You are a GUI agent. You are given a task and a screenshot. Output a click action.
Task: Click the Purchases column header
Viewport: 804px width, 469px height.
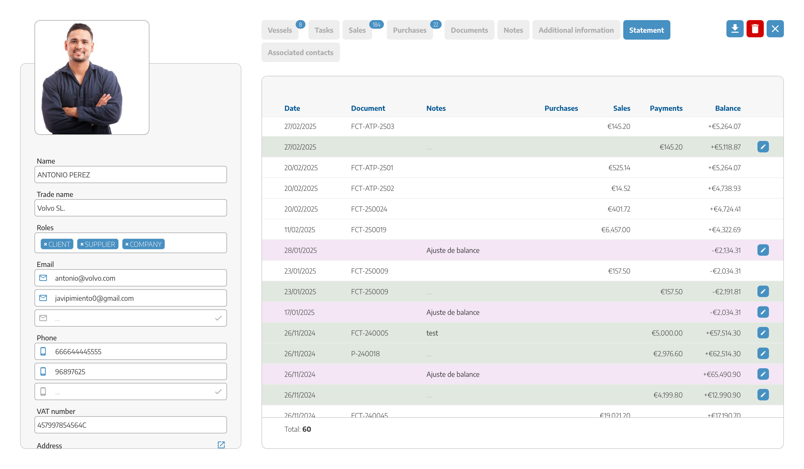click(x=561, y=108)
